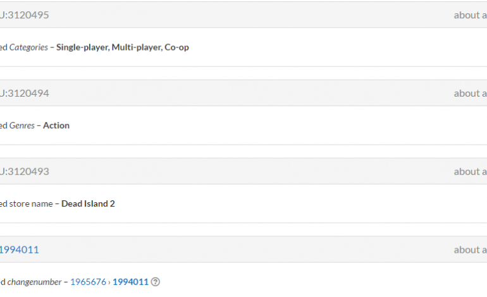The image size is (487, 297).
Task: Open the bold 1994011 changenumber link
Action: [130, 282]
